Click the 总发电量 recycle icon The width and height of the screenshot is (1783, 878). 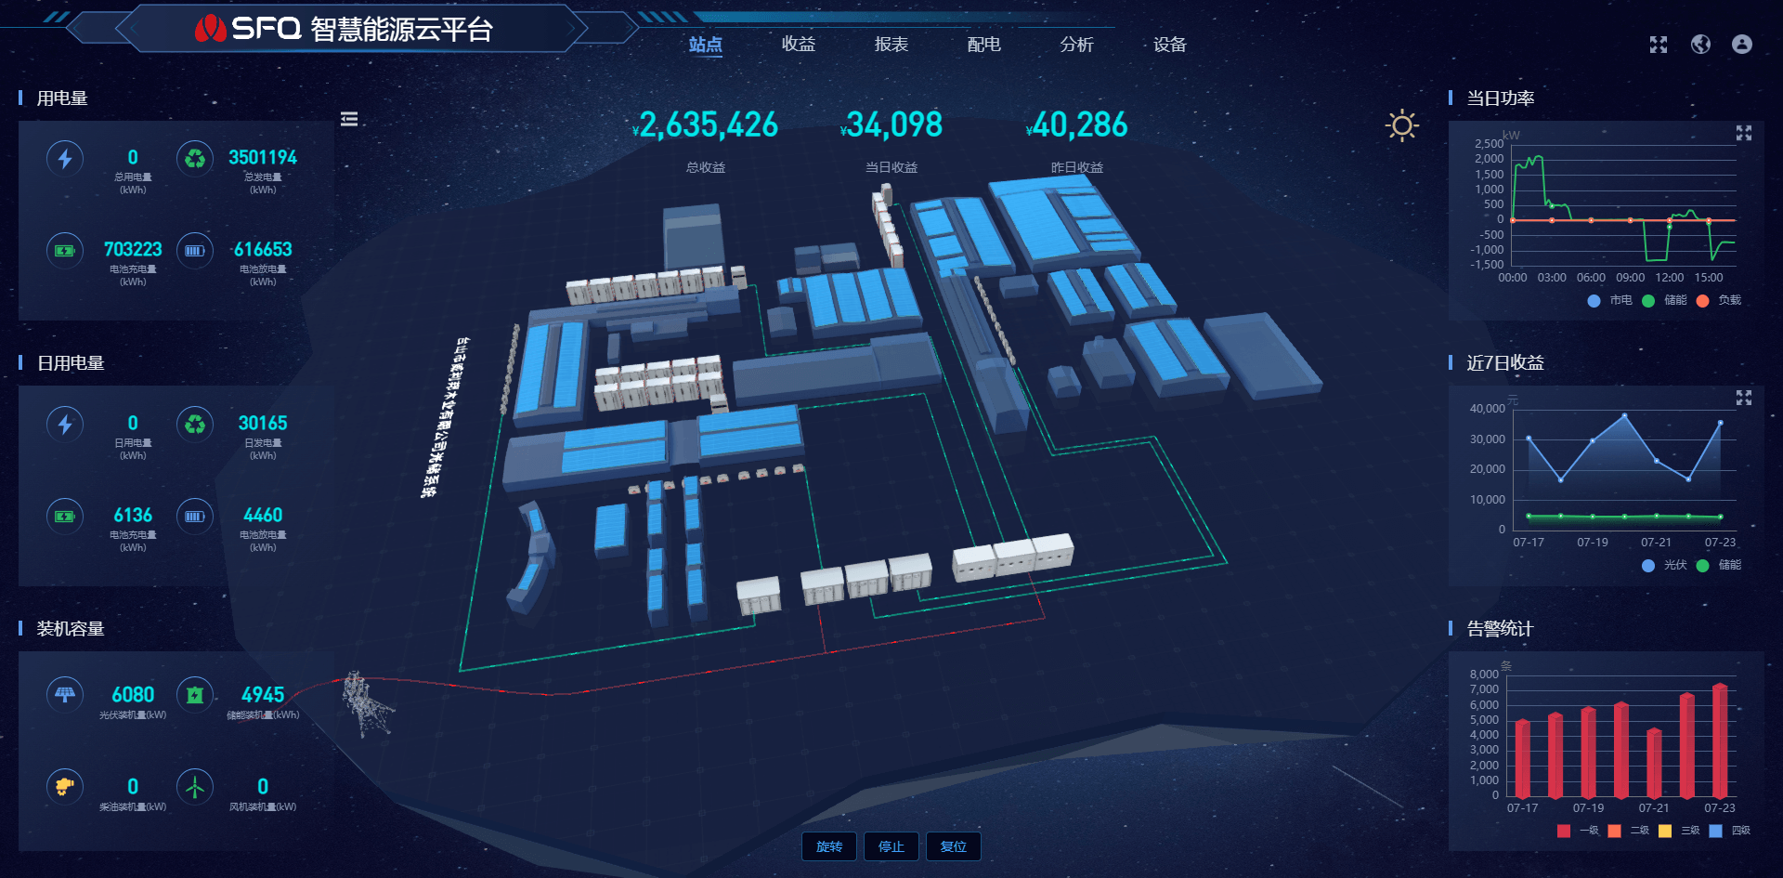coord(195,158)
